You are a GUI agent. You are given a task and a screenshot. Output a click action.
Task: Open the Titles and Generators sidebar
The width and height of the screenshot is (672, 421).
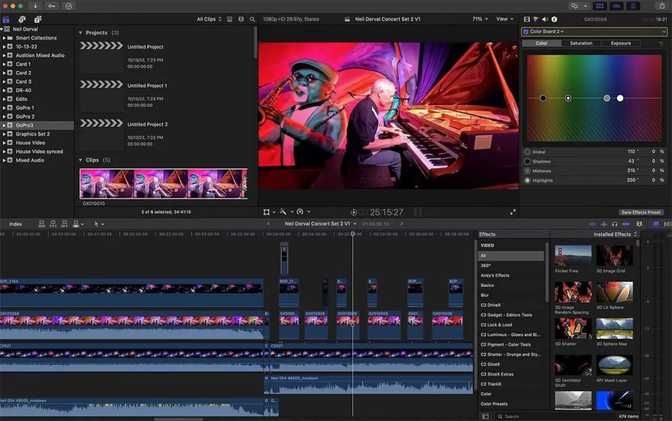coord(37,19)
